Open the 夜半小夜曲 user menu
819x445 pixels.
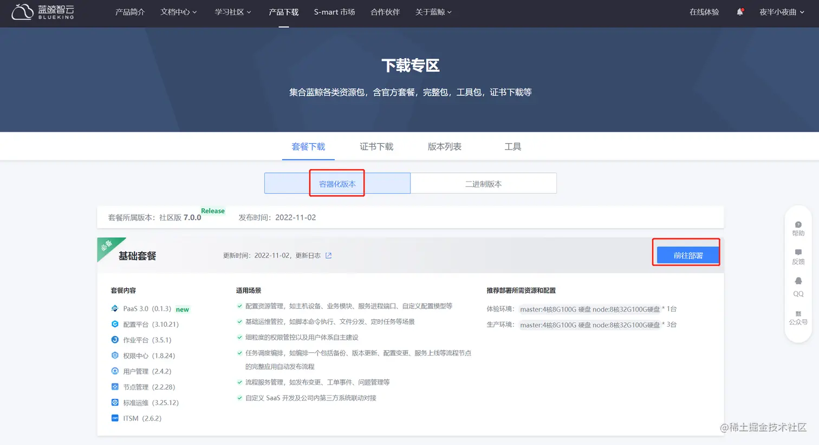pos(782,12)
